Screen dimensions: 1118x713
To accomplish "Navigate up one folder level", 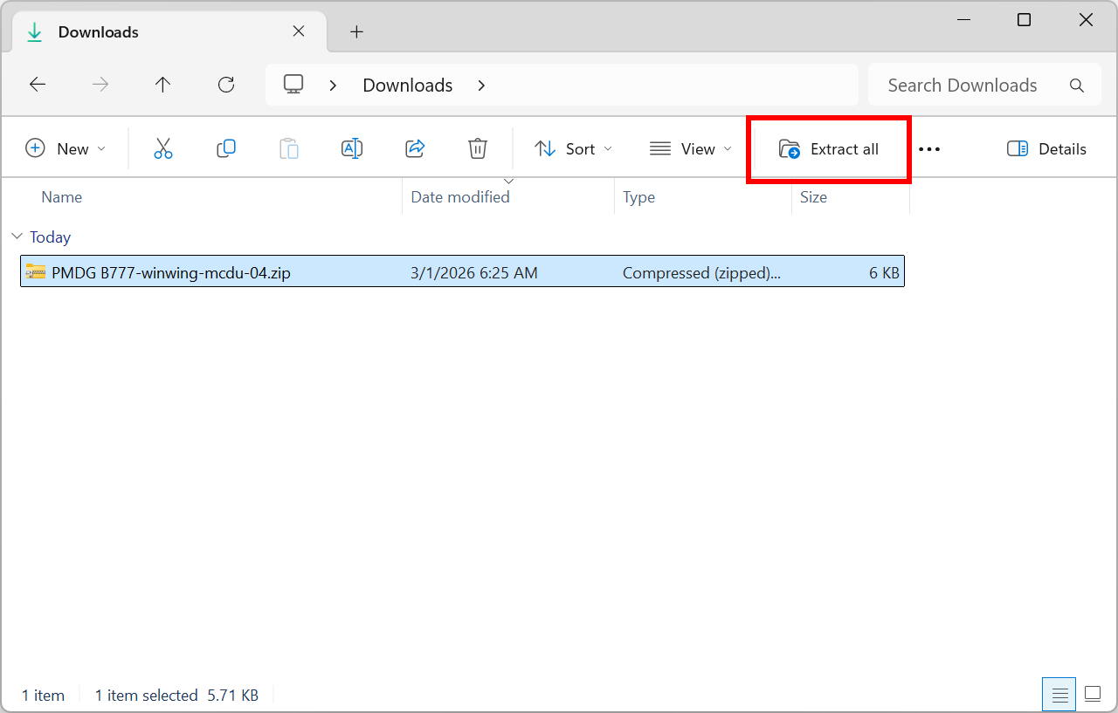I will [162, 84].
